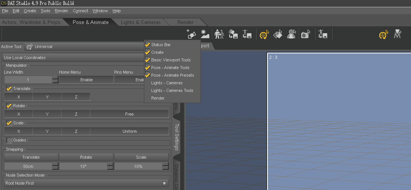
Task: Select the layered squares surface selection tool
Action: click(x=278, y=34)
